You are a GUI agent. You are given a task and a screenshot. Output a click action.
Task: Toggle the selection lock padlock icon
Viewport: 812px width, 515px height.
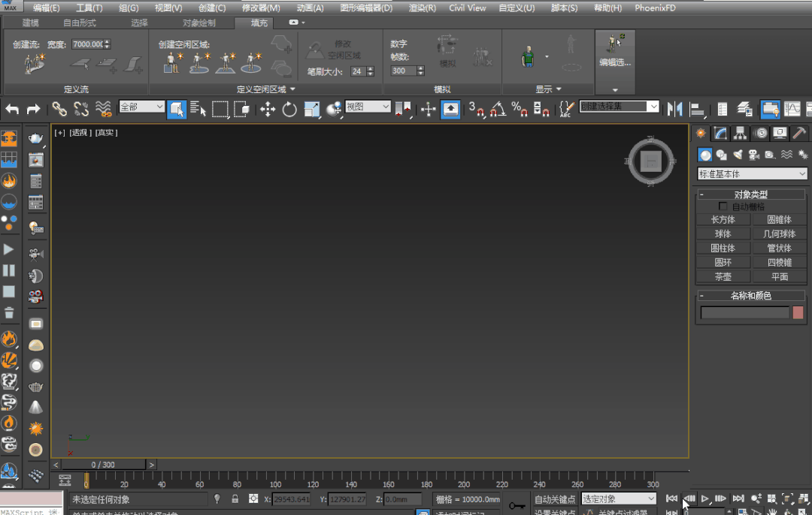[235, 499]
